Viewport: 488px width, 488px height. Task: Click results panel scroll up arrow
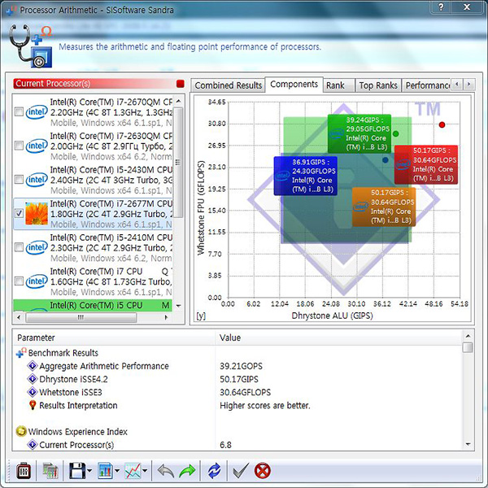coord(468,336)
